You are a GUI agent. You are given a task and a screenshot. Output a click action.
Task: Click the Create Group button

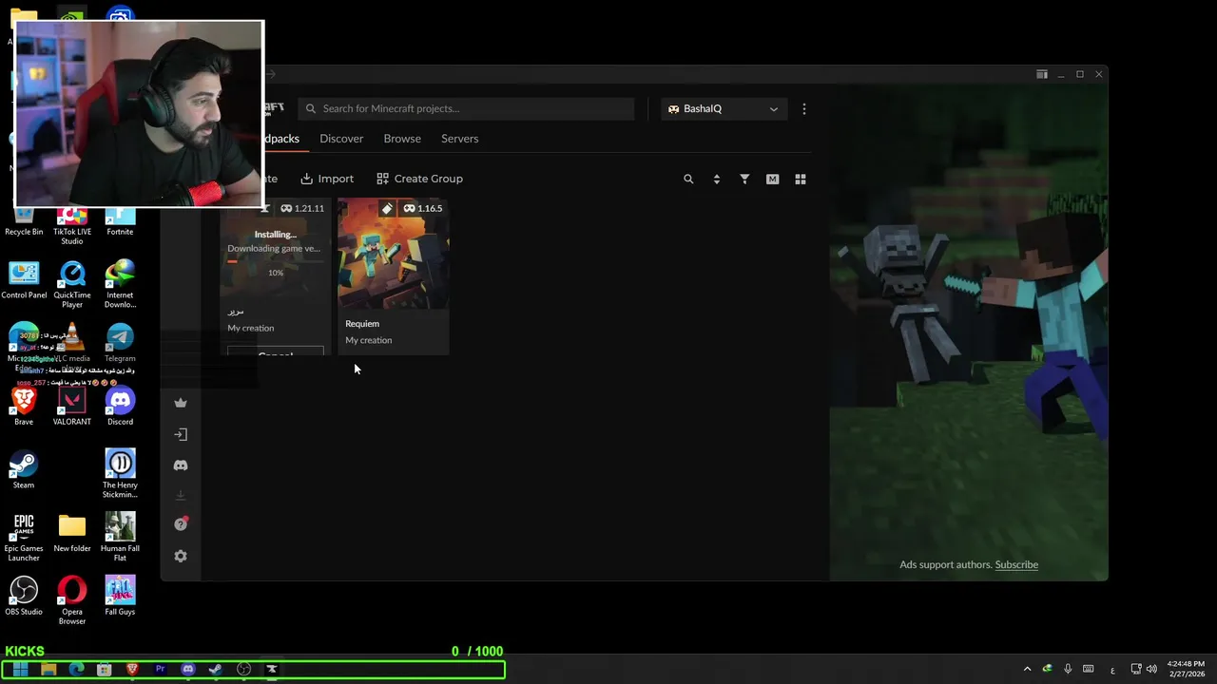(x=419, y=179)
